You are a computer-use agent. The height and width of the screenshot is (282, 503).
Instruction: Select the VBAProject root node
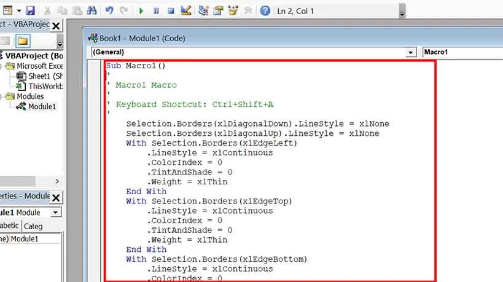pos(34,56)
